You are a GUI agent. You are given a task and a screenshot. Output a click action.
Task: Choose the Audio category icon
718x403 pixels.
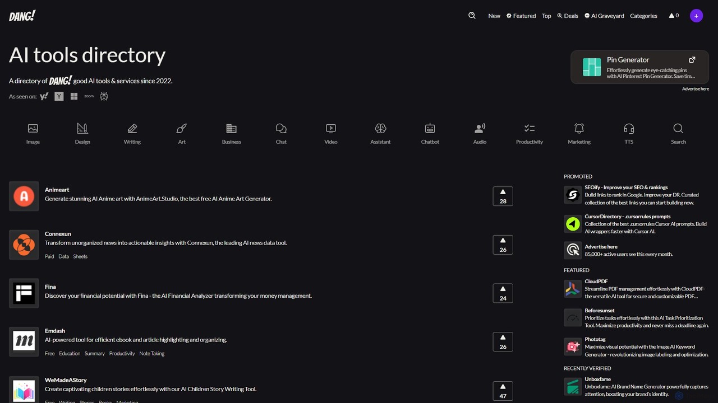[x=480, y=128]
